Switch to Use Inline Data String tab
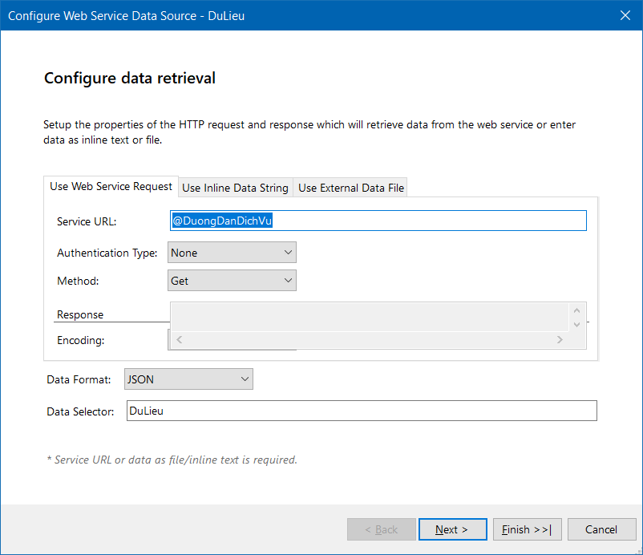 coord(235,188)
